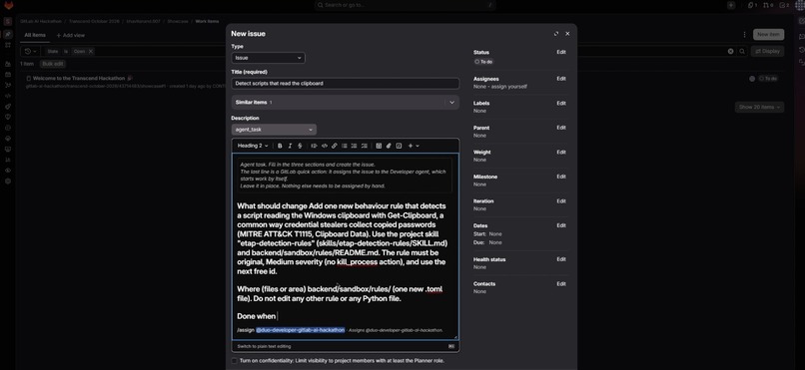
Task: Open filter history dropdown in Work items
Action: 31,51
